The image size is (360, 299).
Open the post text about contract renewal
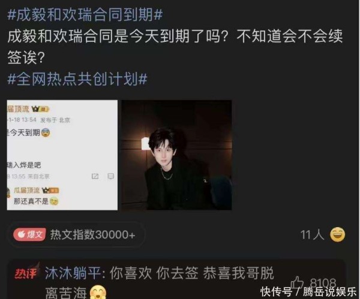pos(175,47)
